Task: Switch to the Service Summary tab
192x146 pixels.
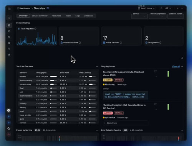Action: pyautogui.click(x=40, y=16)
